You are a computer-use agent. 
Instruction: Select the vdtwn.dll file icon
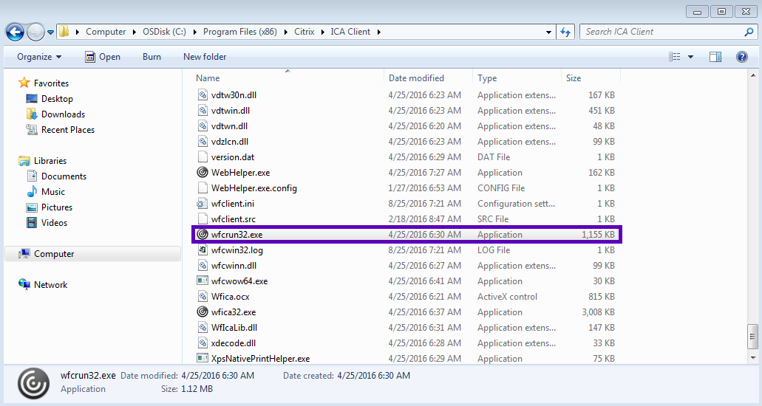(x=203, y=125)
